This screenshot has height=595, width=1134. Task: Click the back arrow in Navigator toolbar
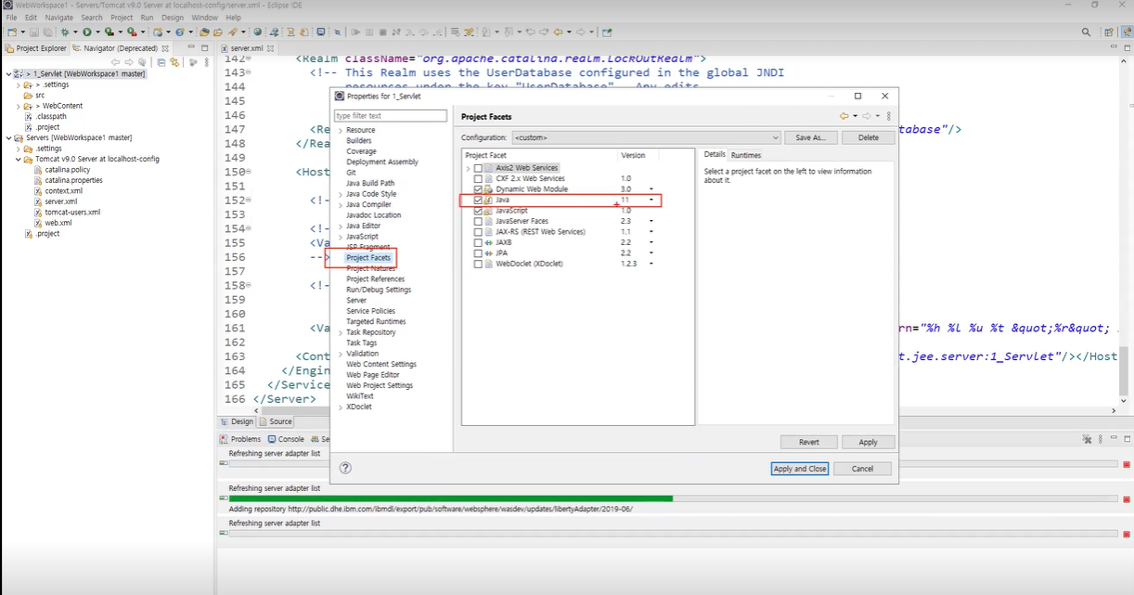[x=116, y=62]
